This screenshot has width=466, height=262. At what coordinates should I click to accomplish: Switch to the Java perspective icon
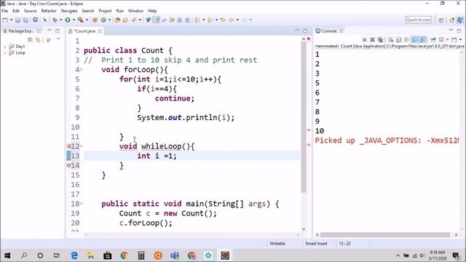point(460,20)
